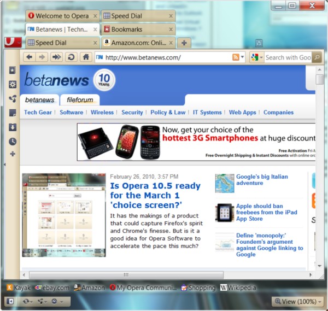Open the Opera main menu button
Viewport: 328px width, 311px height.
click(x=13, y=43)
